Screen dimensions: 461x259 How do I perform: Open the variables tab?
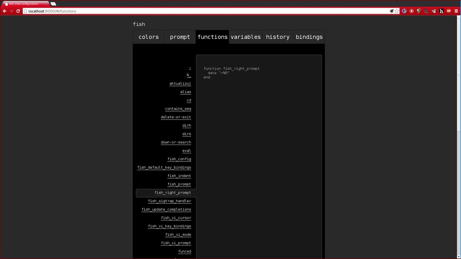[246, 37]
